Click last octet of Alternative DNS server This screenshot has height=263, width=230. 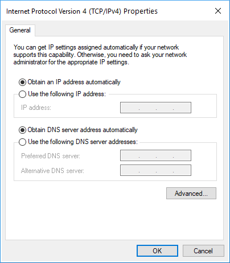click(x=182, y=170)
